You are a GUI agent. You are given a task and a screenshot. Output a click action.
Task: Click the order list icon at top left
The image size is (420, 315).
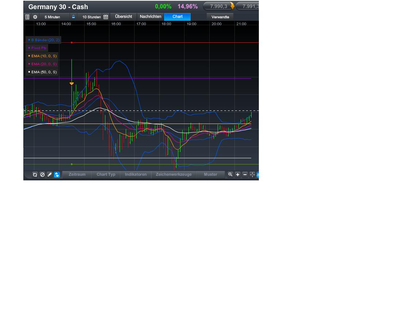(27, 17)
